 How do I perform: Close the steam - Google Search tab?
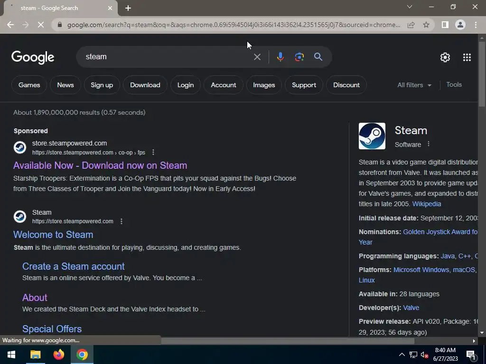coord(110,8)
